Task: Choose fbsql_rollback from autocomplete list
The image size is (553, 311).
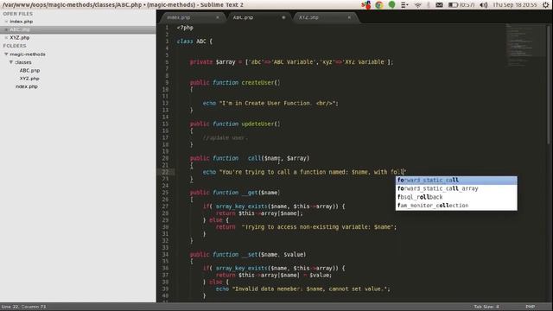Action: 456,197
